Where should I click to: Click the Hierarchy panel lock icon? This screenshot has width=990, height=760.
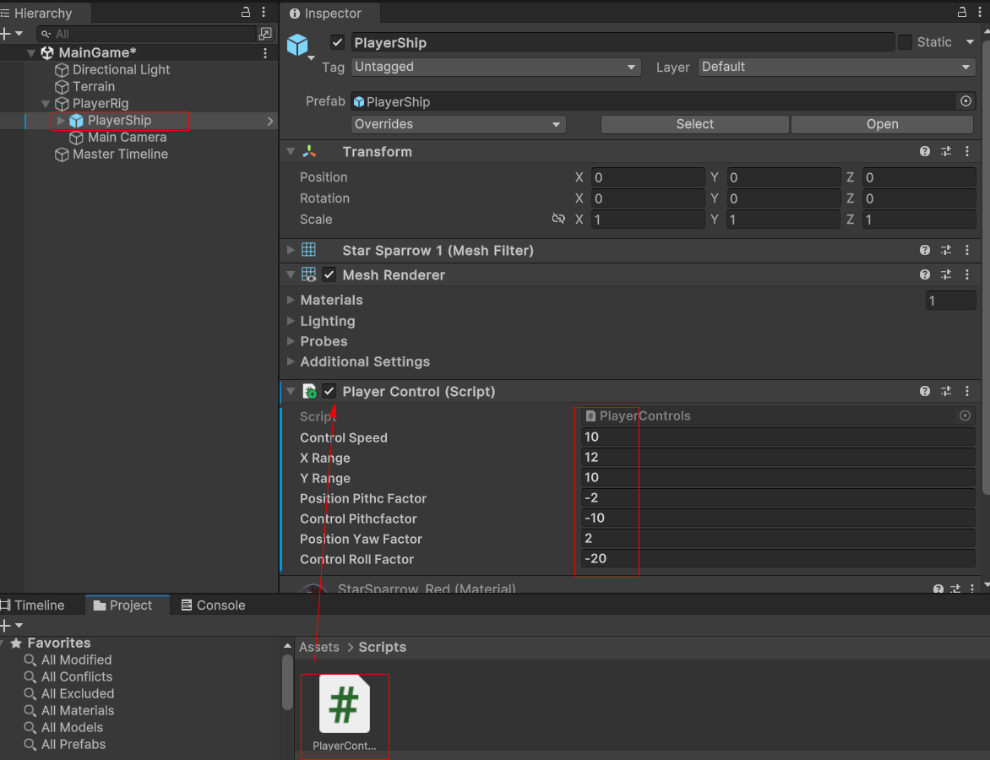[x=246, y=12]
